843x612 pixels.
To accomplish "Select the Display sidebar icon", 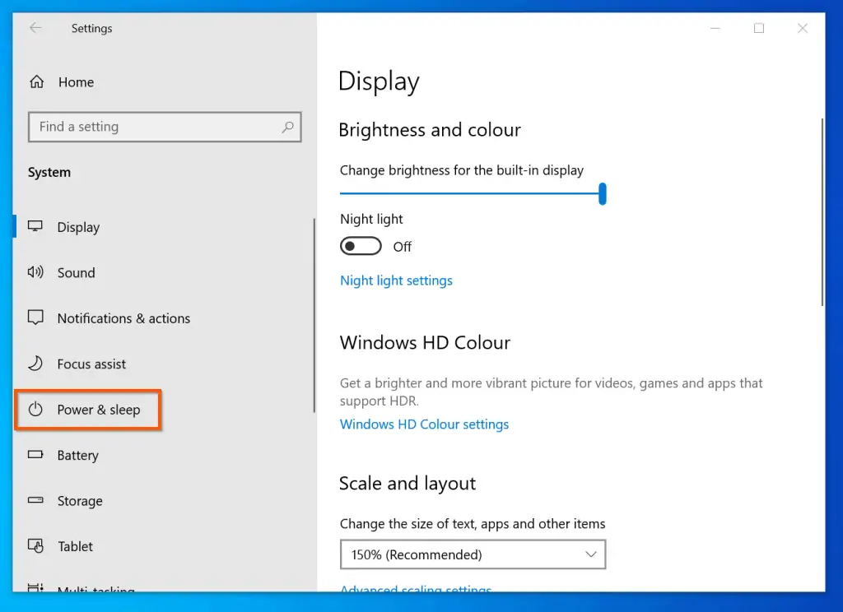I will click(35, 227).
